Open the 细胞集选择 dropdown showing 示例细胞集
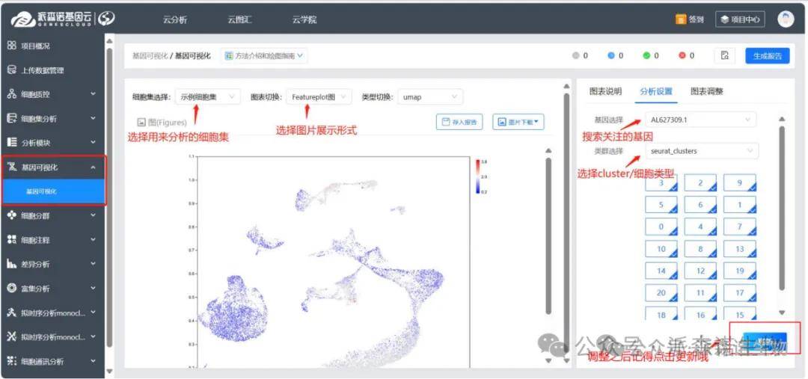Screen dimensions: 808x379 click(x=208, y=97)
